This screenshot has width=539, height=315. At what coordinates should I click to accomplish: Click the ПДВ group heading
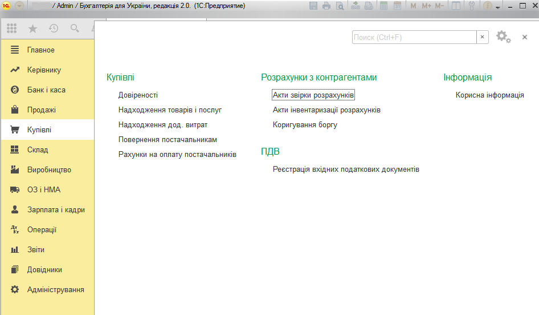point(270,151)
